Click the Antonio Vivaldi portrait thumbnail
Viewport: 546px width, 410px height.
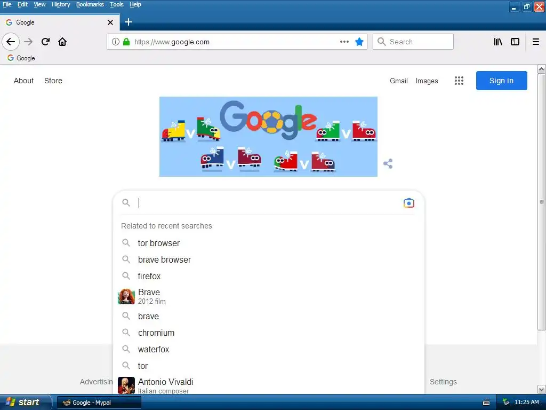point(126,385)
